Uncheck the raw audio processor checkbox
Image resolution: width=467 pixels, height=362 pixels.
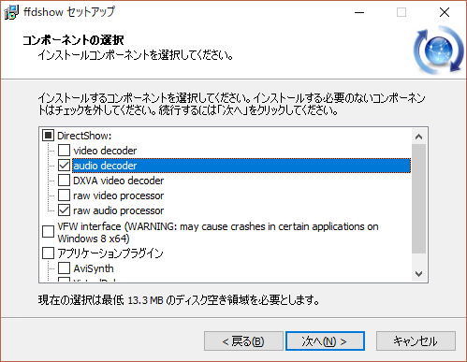[x=64, y=210]
